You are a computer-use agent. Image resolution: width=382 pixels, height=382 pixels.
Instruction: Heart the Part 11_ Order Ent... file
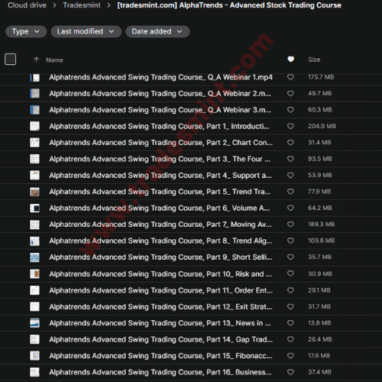point(290,290)
